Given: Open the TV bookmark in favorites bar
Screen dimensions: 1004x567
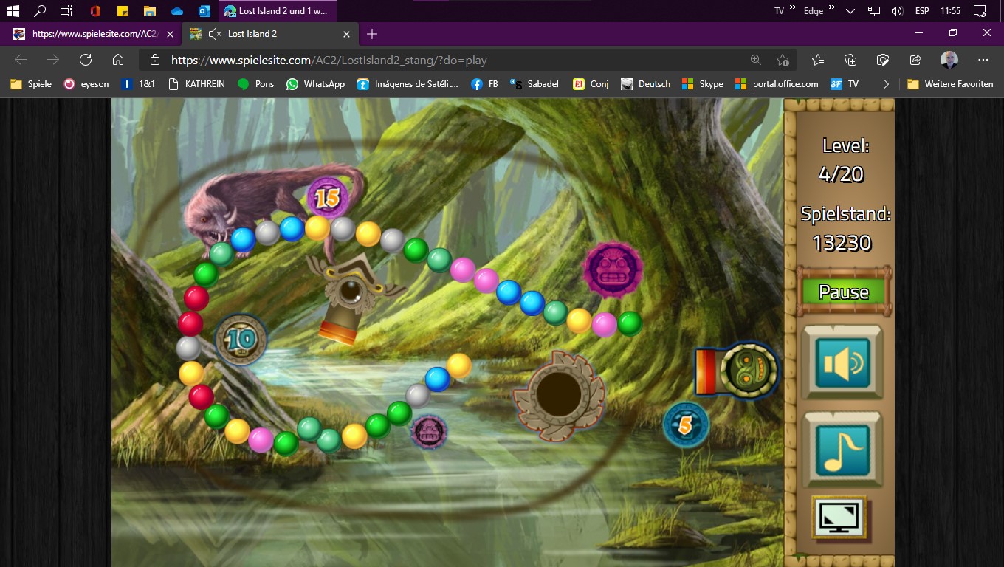Looking at the screenshot, I should click(845, 84).
